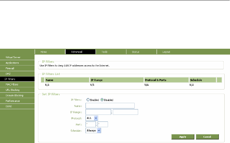
Task: Click the Logout tab
Action: point(166,52)
